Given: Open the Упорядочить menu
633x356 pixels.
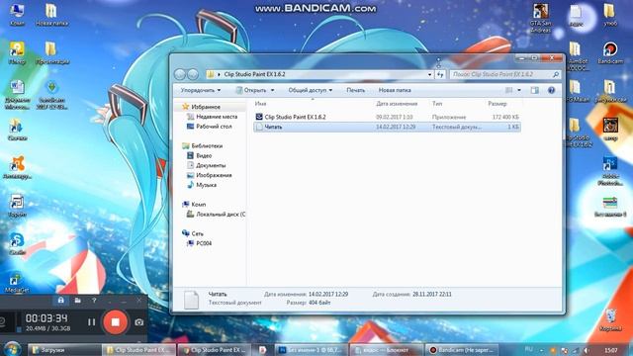Looking at the screenshot, I should coord(201,90).
